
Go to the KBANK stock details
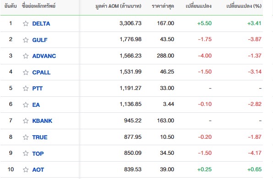42,121
